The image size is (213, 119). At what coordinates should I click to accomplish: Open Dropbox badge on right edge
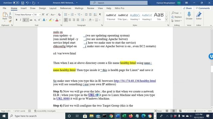click(211, 56)
